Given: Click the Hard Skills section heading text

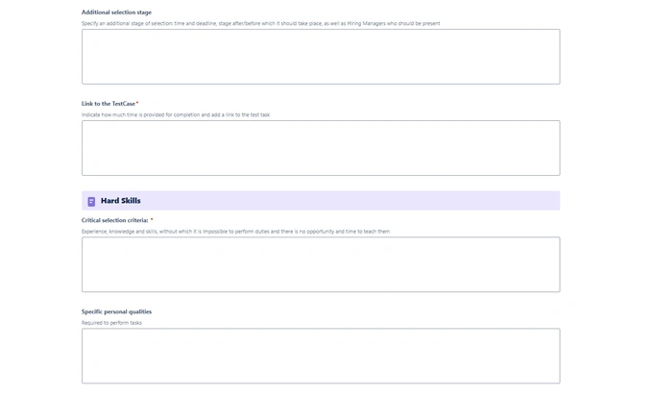Looking at the screenshot, I should (121, 201).
